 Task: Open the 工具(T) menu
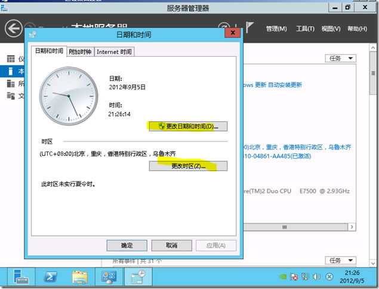click(x=305, y=29)
